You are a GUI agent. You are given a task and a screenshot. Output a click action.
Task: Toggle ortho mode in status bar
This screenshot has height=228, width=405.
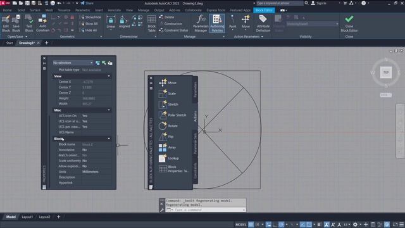click(x=275, y=225)
